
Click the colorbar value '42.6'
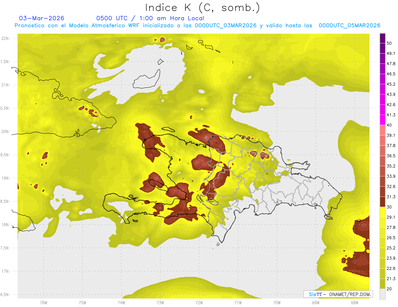[391, 105]
